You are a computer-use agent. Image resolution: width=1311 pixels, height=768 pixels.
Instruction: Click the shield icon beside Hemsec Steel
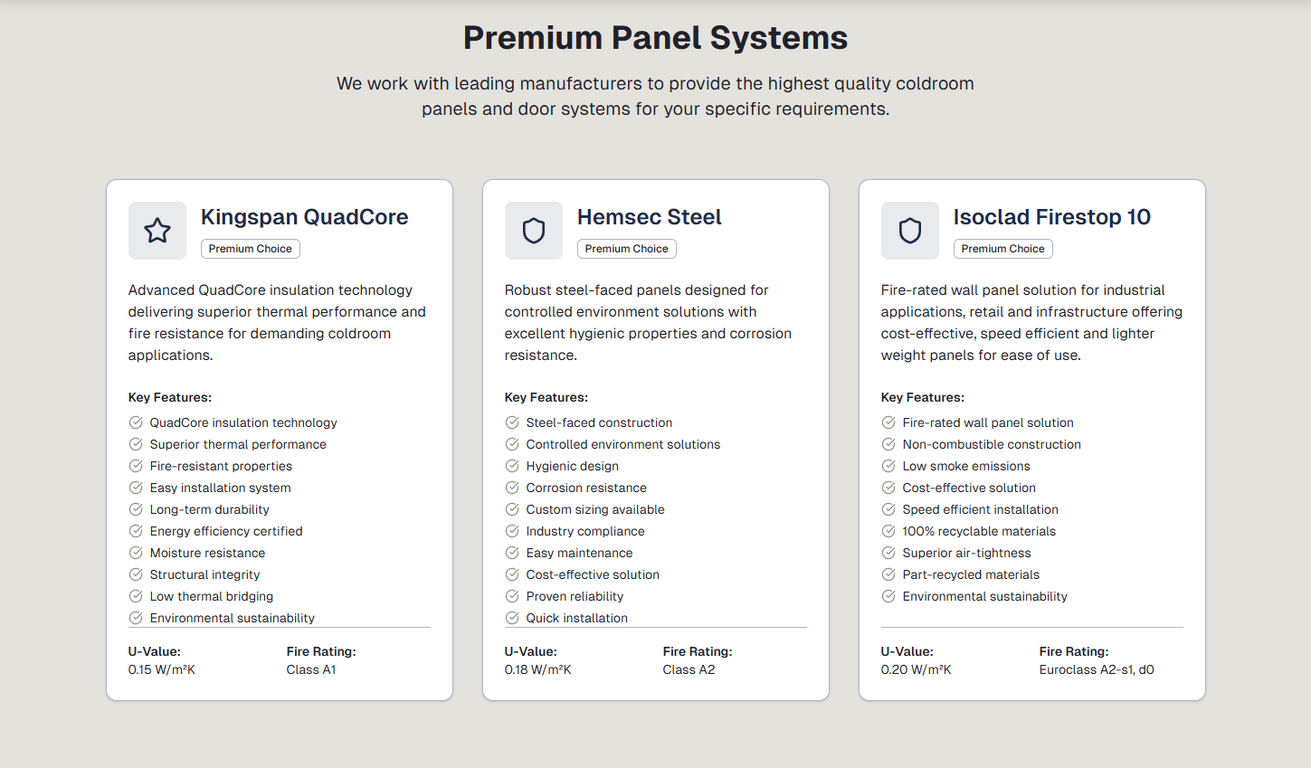pyautogui.click(x=534, y=231)
